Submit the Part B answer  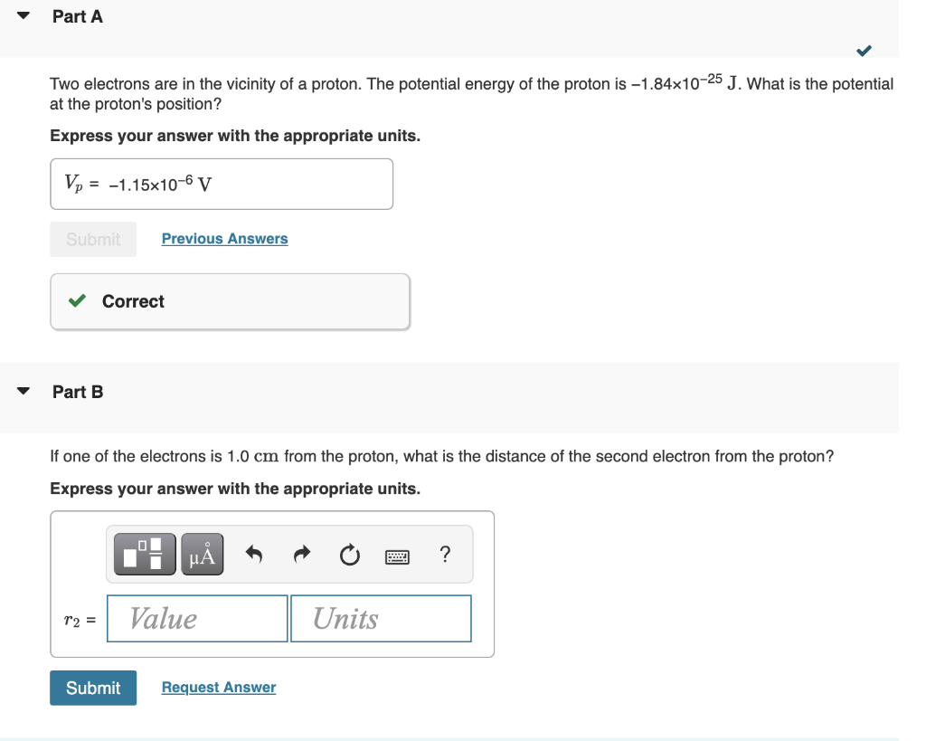pos(93,688)
